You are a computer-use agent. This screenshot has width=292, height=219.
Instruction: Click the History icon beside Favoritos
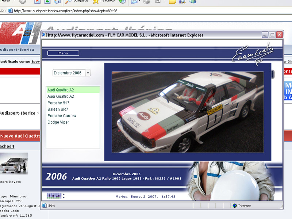point(122,1)
